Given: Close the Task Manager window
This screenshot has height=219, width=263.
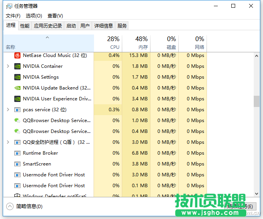Looking at the screenshot, I should [x=251, y=6].
